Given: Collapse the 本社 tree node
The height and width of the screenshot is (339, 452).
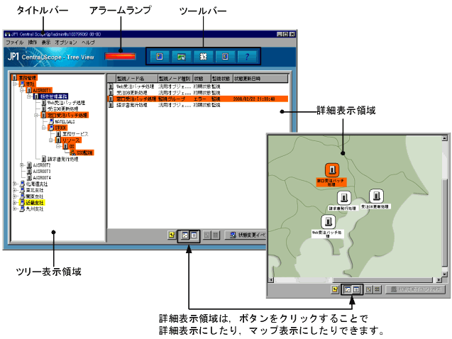Looking at the screenshot, I should point(15,84).
